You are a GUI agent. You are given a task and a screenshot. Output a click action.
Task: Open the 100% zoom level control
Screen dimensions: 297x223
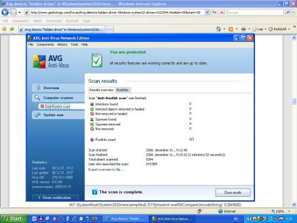tap(281, 211)
